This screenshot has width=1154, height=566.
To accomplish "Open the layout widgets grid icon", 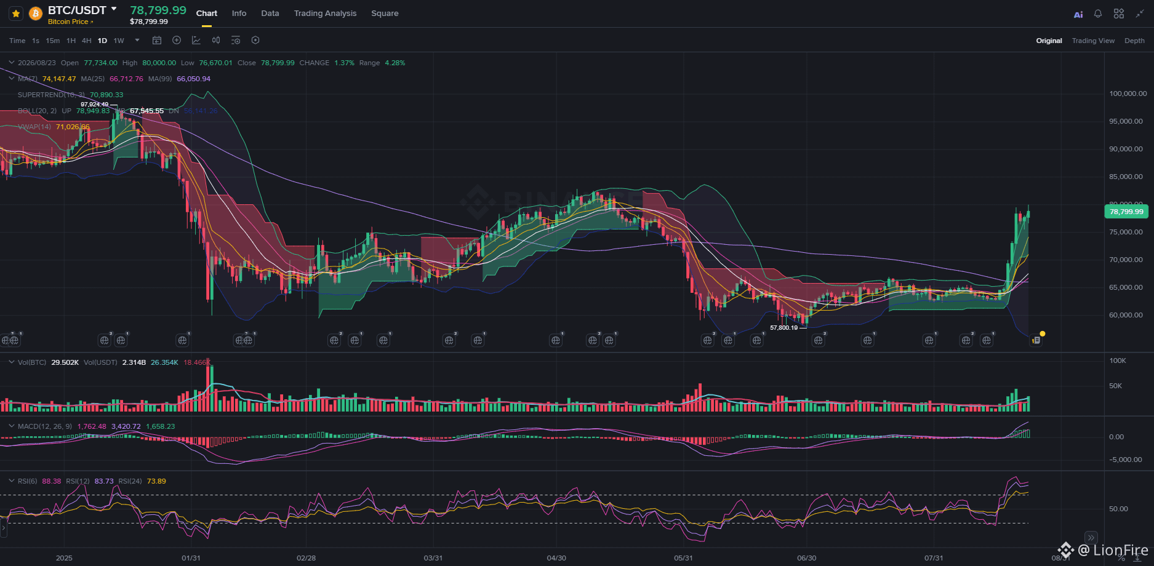I will pos(1119,14).
